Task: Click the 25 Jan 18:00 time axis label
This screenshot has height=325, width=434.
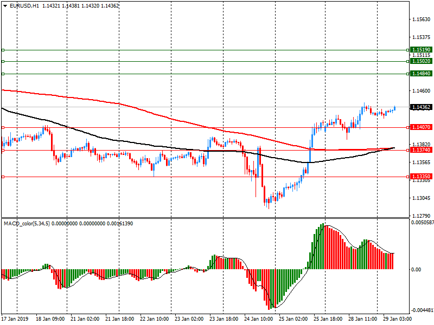Action: point(328,318)
